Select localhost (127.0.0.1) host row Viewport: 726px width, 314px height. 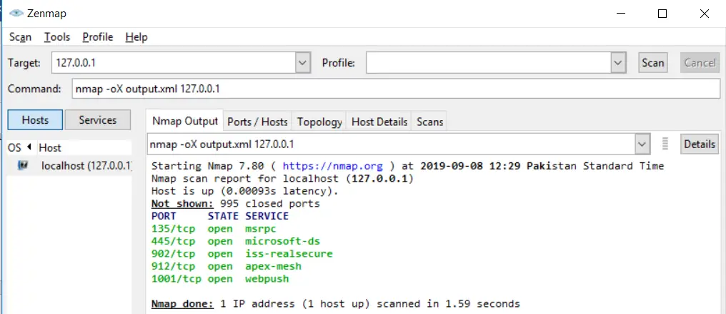[70, 165]
